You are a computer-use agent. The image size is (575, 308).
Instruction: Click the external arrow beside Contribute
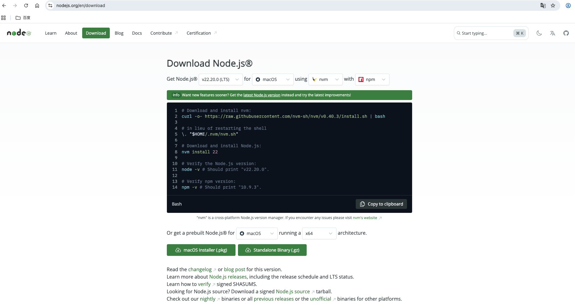coord(176,33)
